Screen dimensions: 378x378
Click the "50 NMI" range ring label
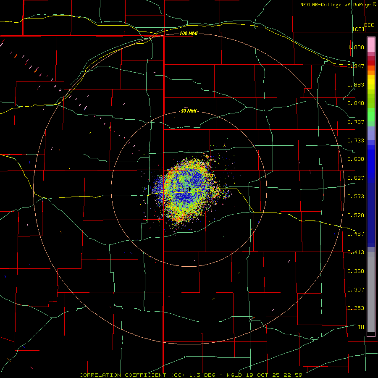[x=189, y=111]
